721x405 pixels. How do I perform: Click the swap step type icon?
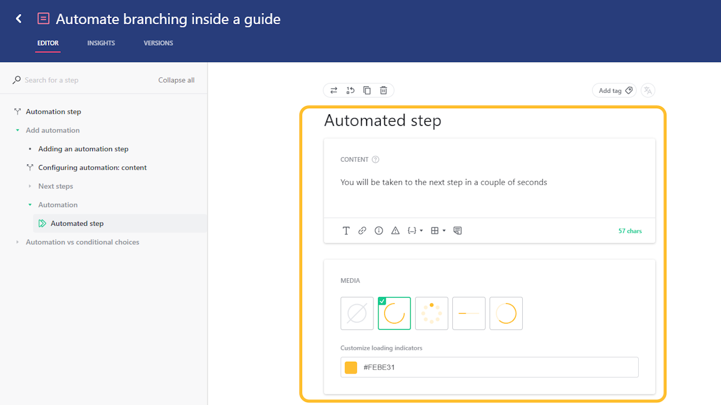pyautogui.click(x=334, y=90)
